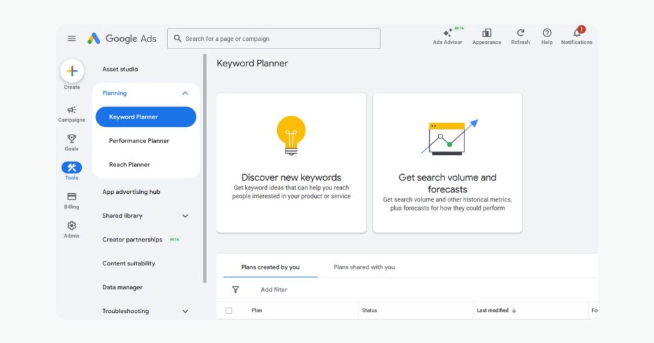Open the Goals trophy section
Viewport: 654px width, 343px height.
72,142
